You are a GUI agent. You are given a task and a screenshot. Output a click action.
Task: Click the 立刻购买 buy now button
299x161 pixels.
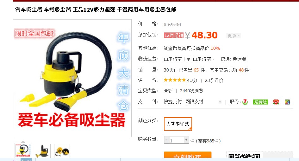[188, 155]
